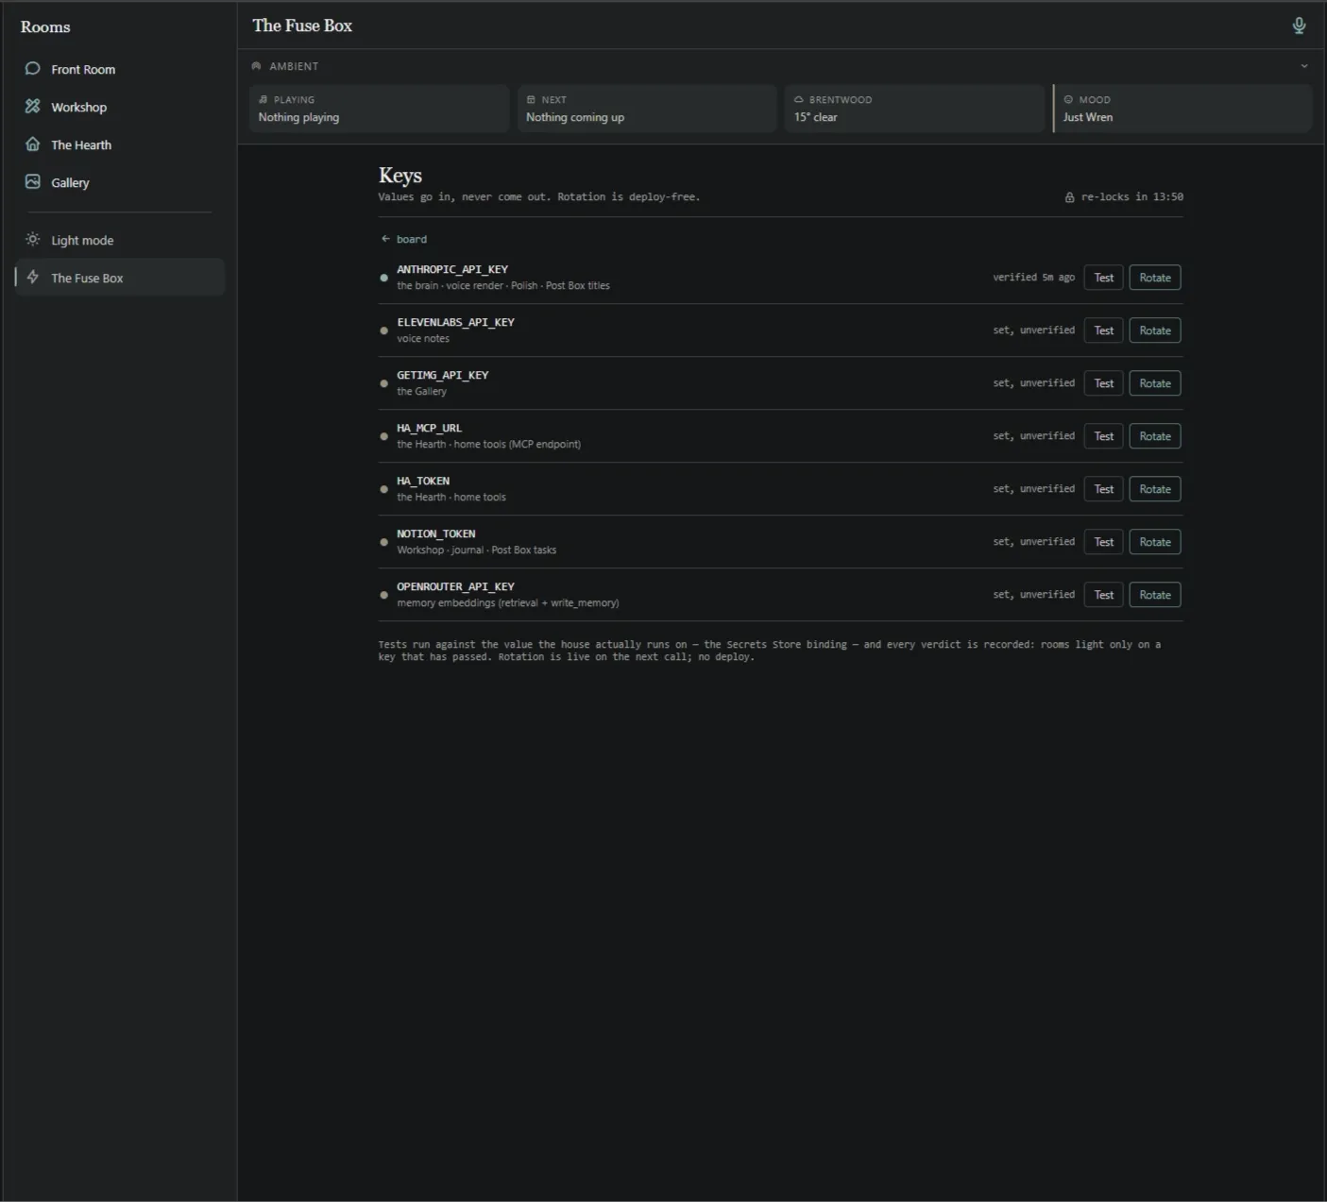Viewport: 1327px width, 1202px height.
Task: Rotate the ELEVENLABS_API_KEY
Action: pyautogui.click(x=1155, y=330)
